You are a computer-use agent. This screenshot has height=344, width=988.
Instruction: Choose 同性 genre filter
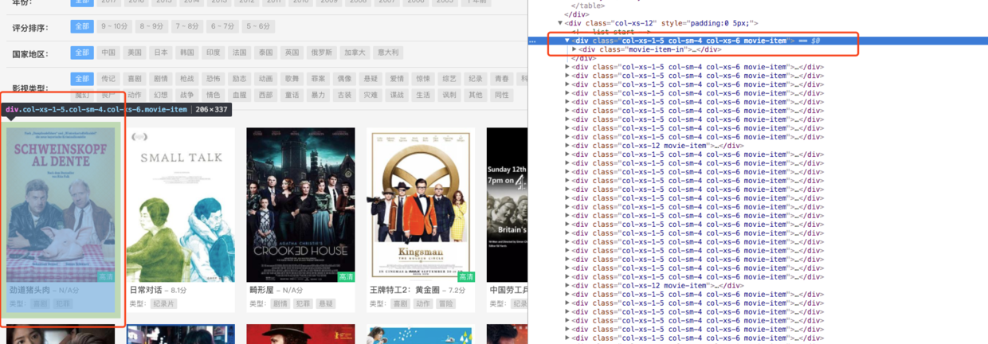pyautogui.click(x=501, y=95)
